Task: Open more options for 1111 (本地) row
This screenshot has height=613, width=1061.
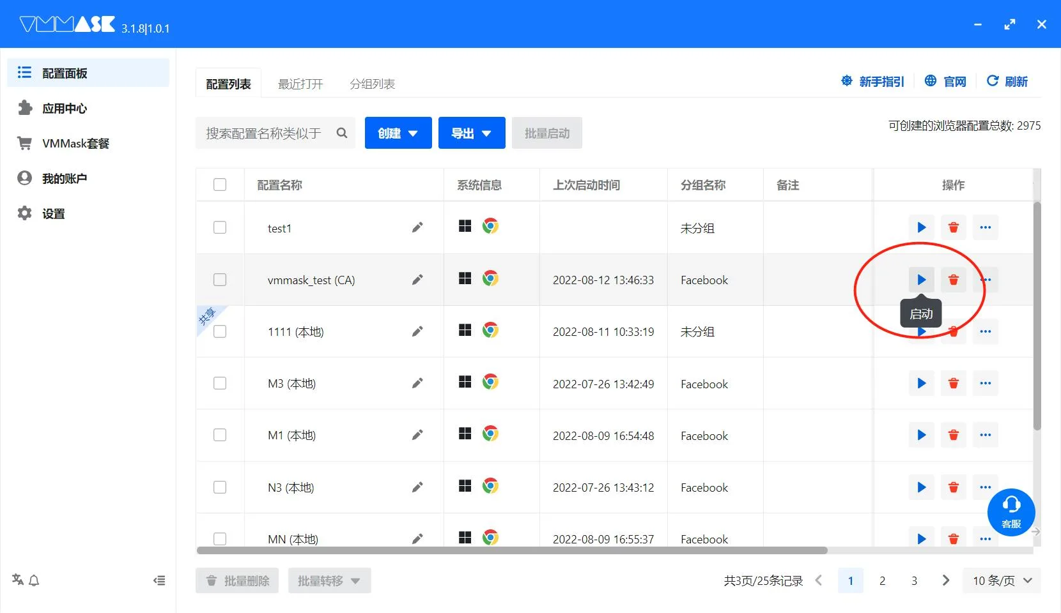Action: (x=985, y=331)
